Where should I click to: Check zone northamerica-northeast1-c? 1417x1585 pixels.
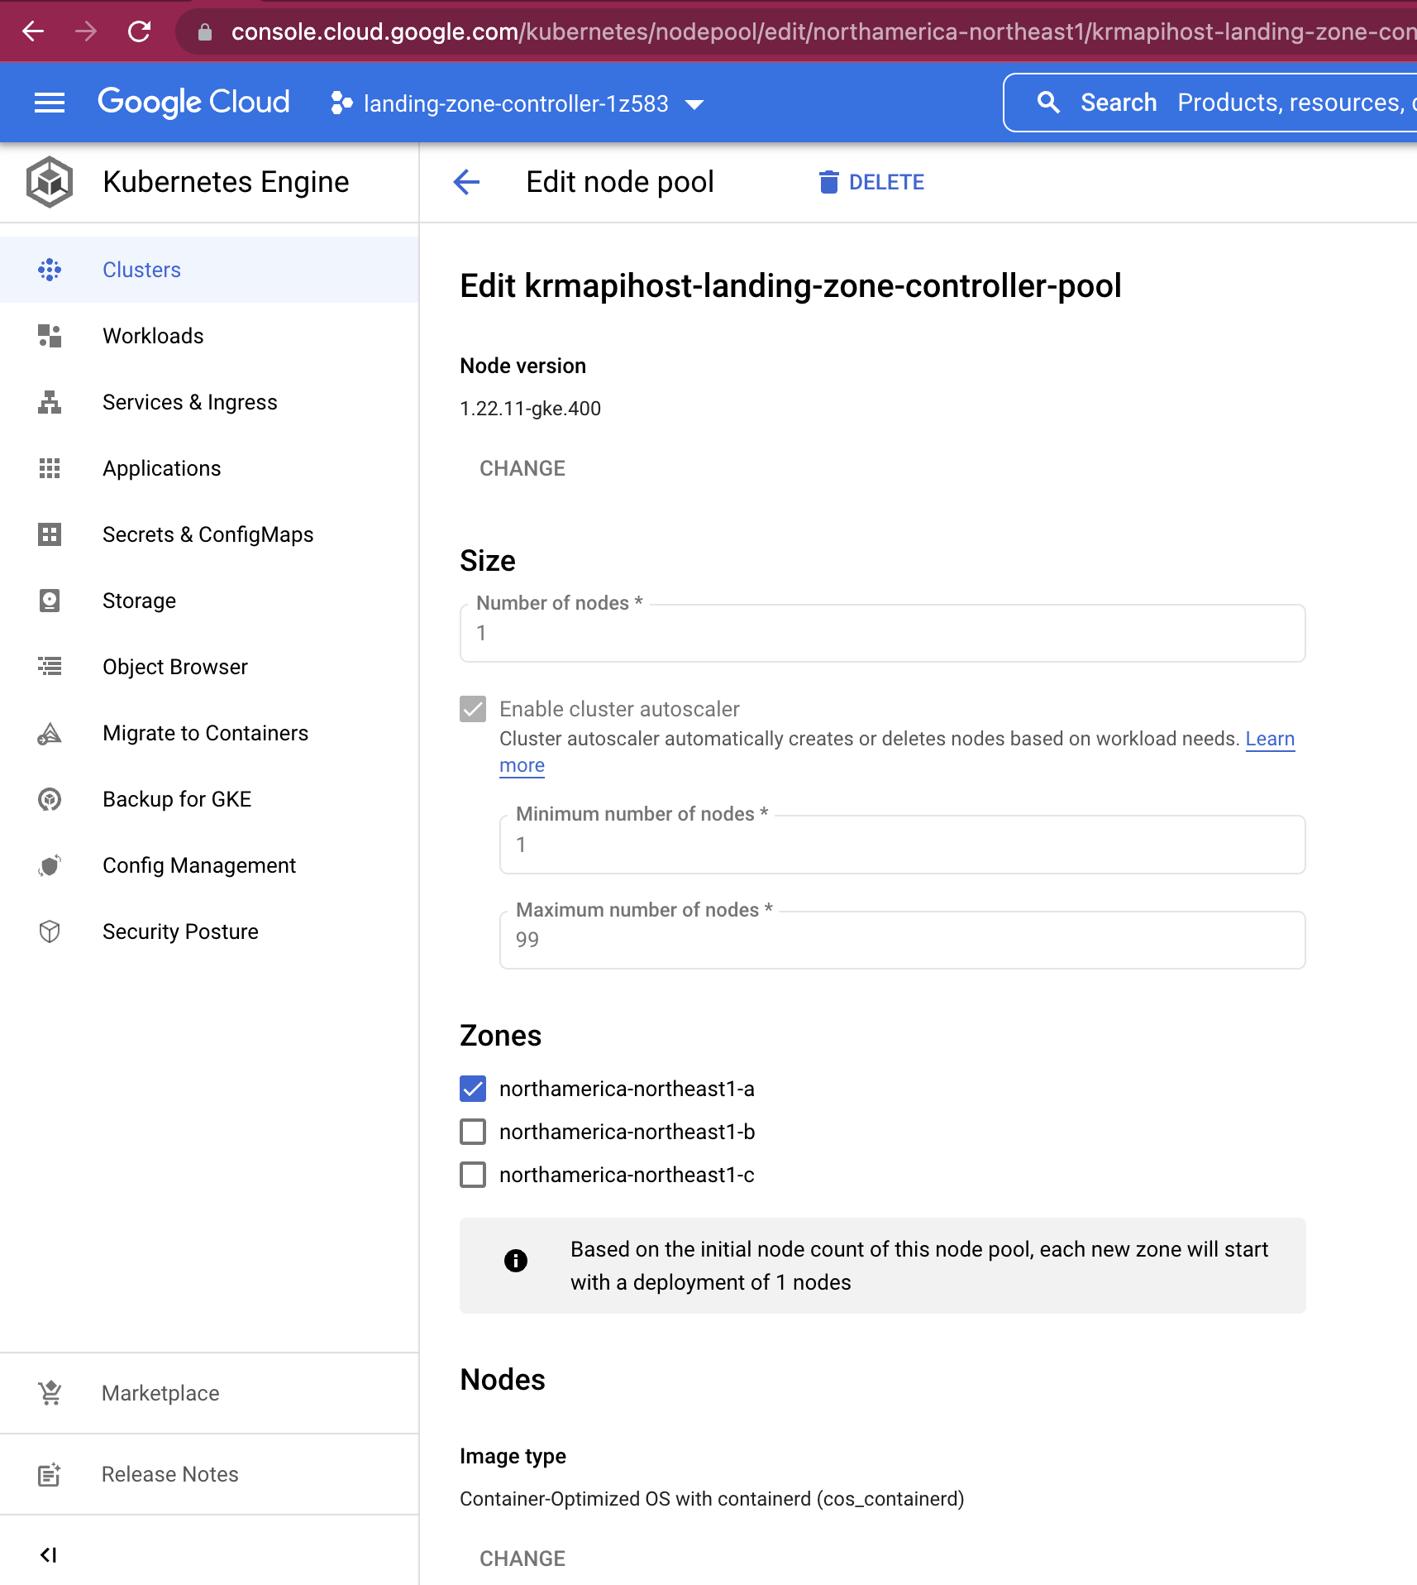472,1174
